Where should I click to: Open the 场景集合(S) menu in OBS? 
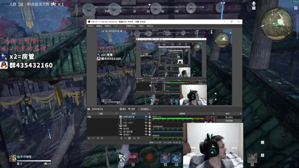pyautogui.click(x=130, y=26)
